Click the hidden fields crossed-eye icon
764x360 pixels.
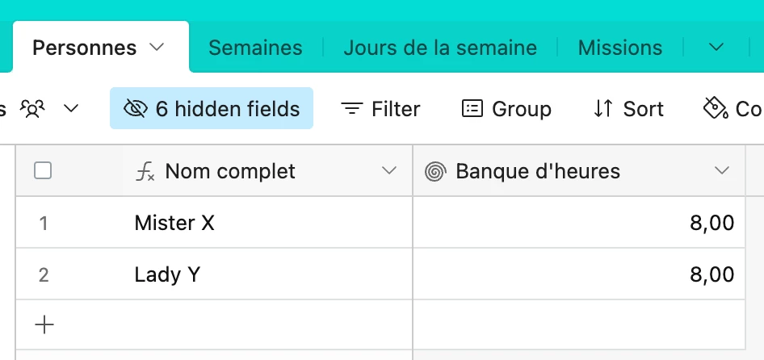135,109
